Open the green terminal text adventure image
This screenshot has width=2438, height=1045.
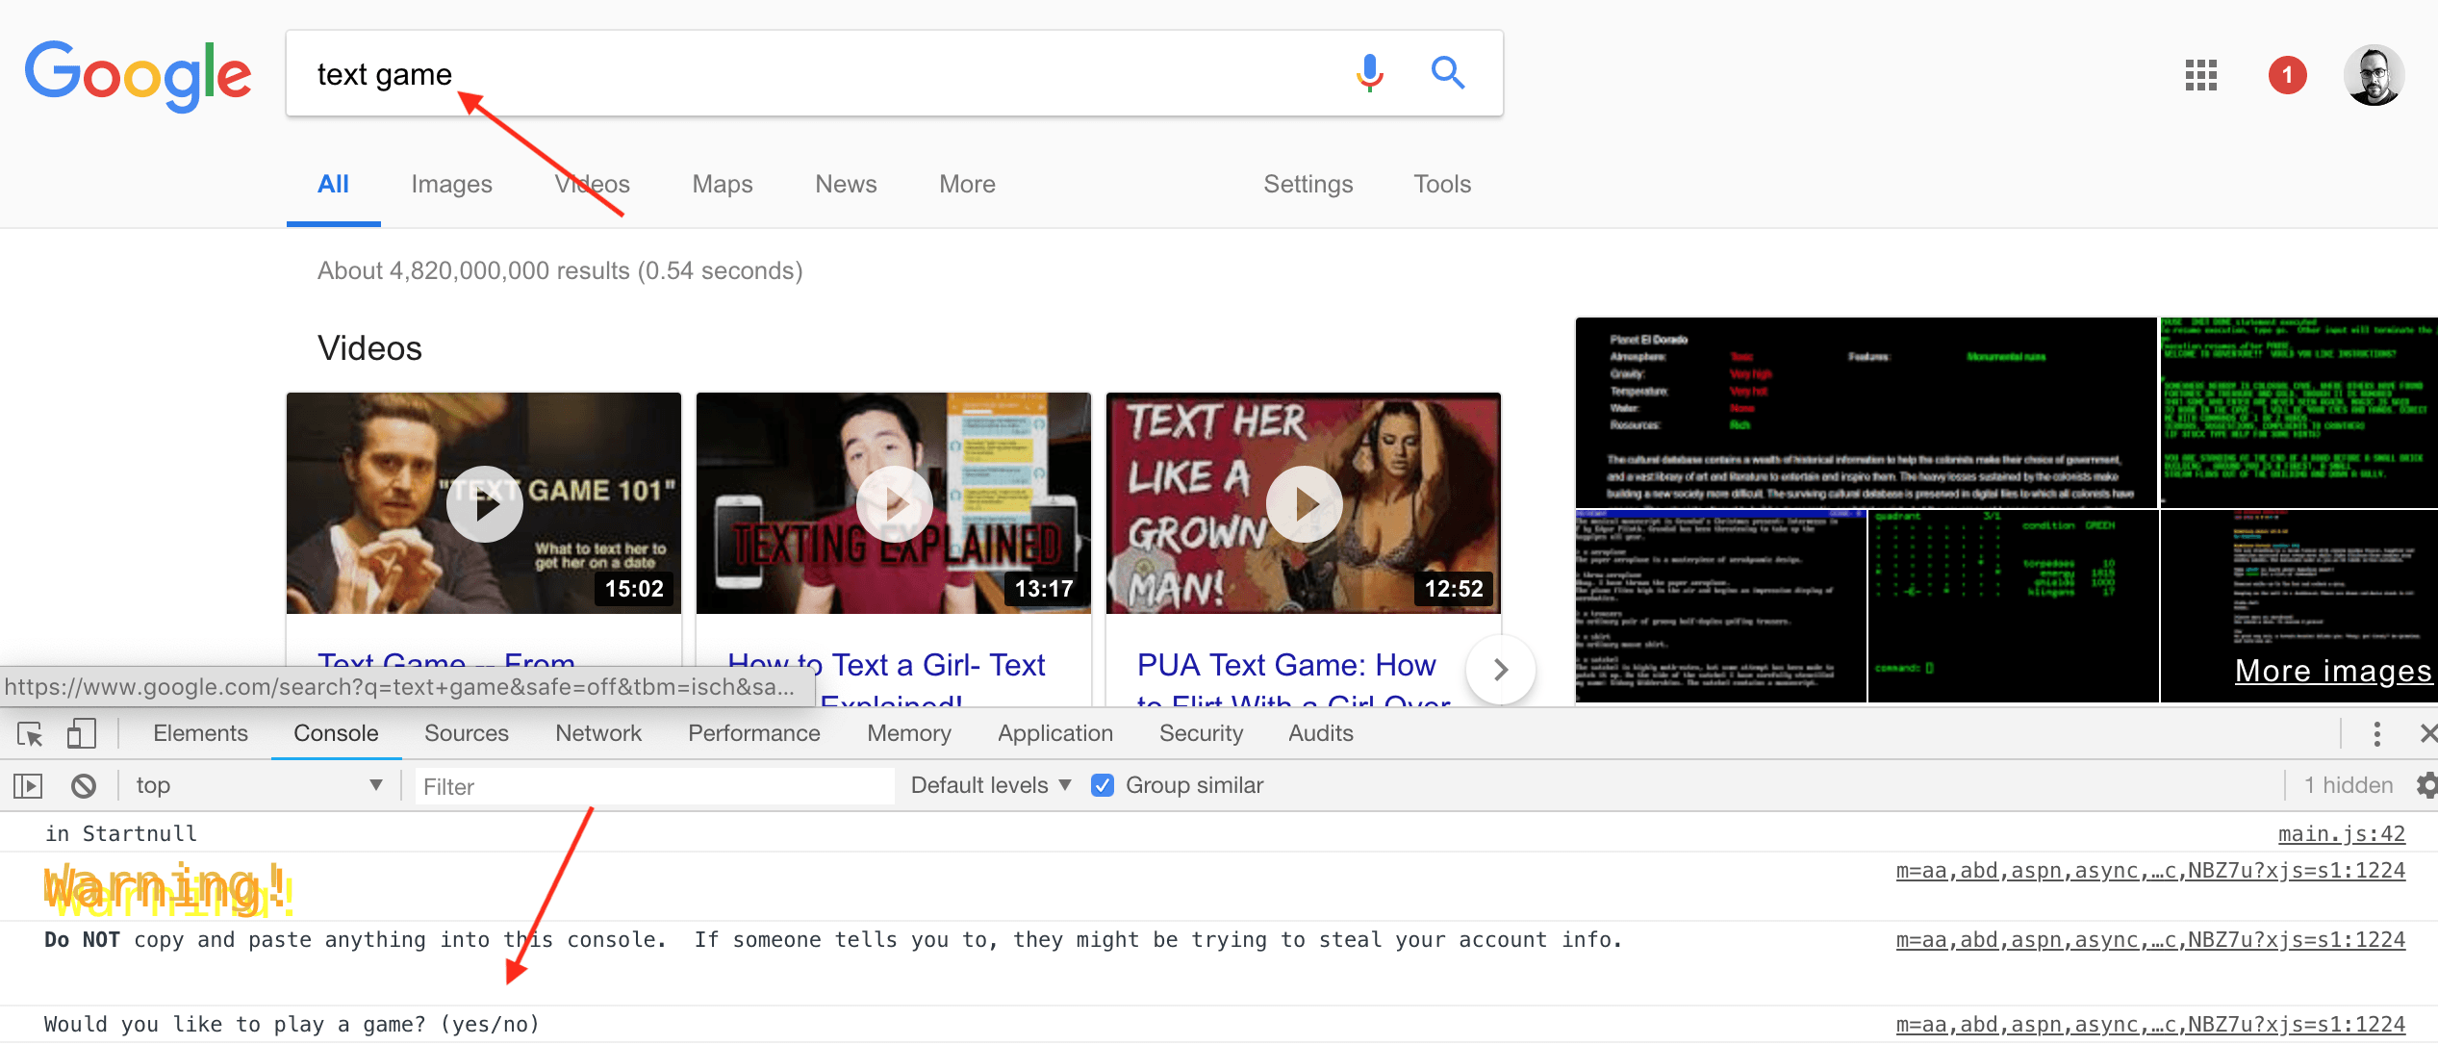pos(2298,412)
